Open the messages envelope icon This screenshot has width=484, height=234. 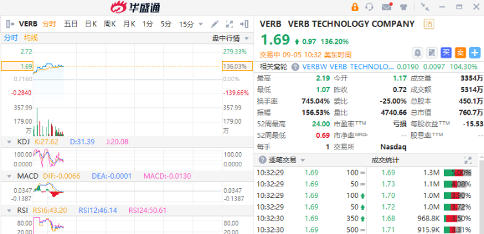387,7
